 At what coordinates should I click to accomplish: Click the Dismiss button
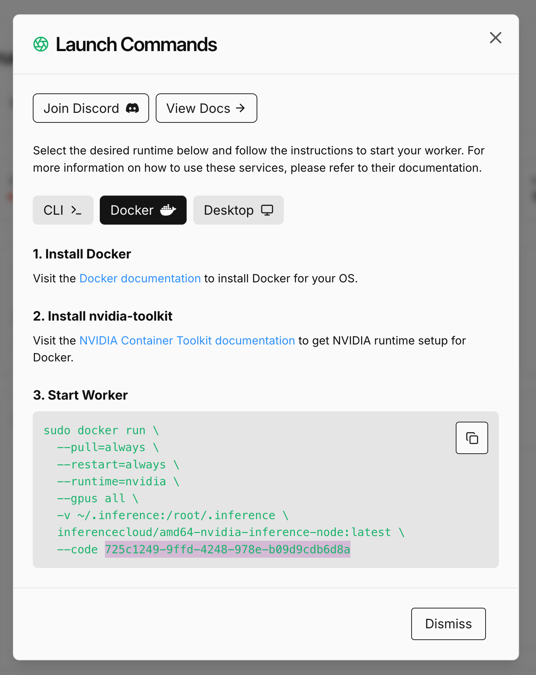point(448,624)
